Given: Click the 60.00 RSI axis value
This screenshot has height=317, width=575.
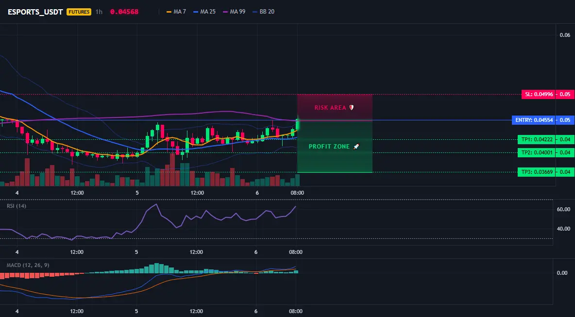Looking at the screenshot, I should click(564, 209).
